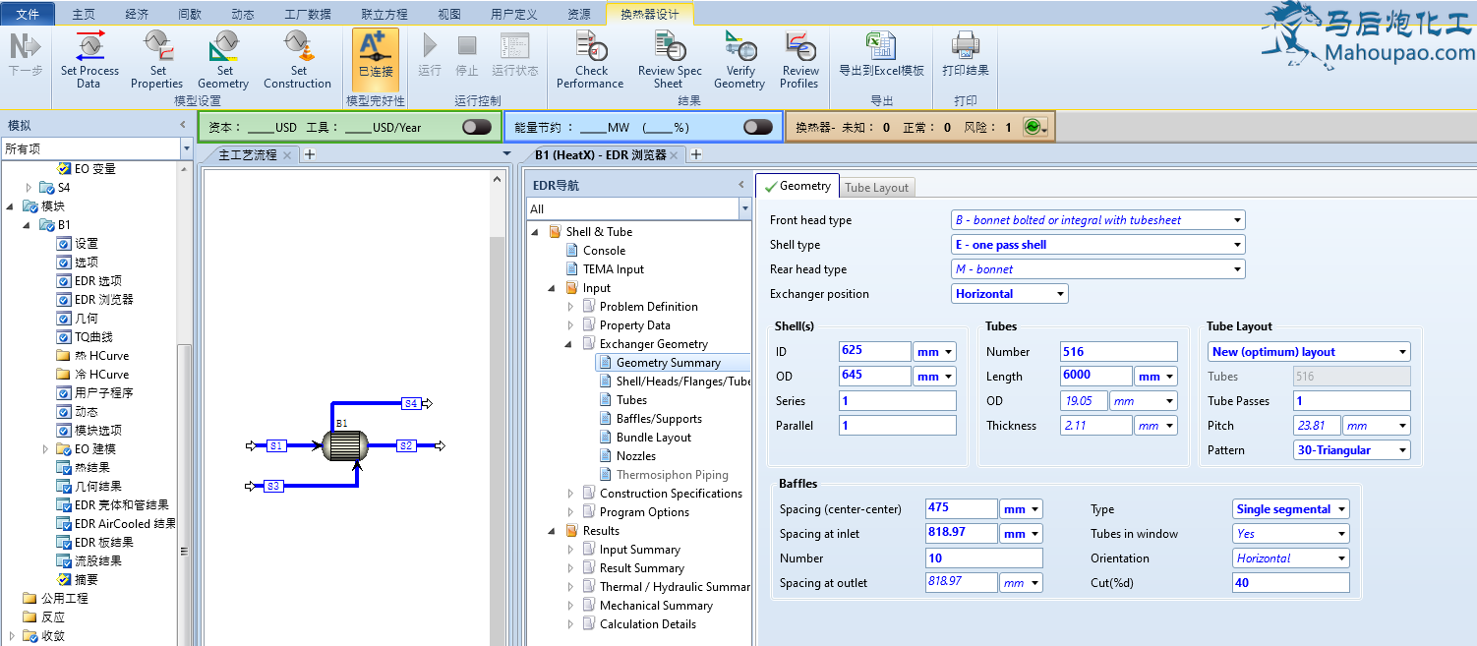The height and width of the screenshot is (646, 1477).
Task: Click the Tube Passes input field
Action: pyautogui.click(x=1352, y=401)
